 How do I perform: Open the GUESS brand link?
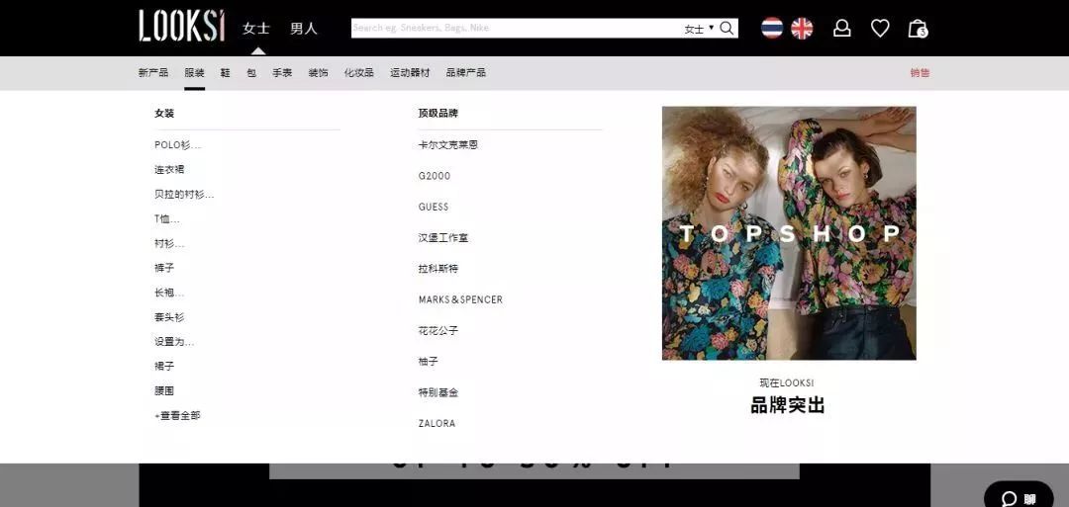click(x=434, y=207)
